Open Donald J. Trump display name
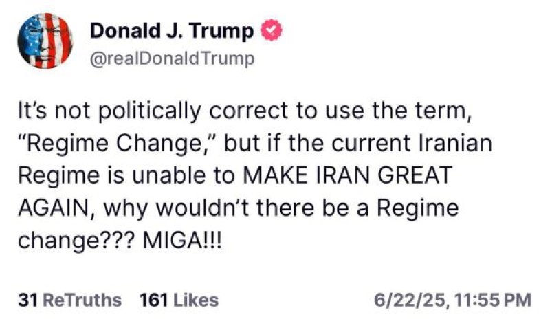 pyautogui.click(x=172, y=30)
